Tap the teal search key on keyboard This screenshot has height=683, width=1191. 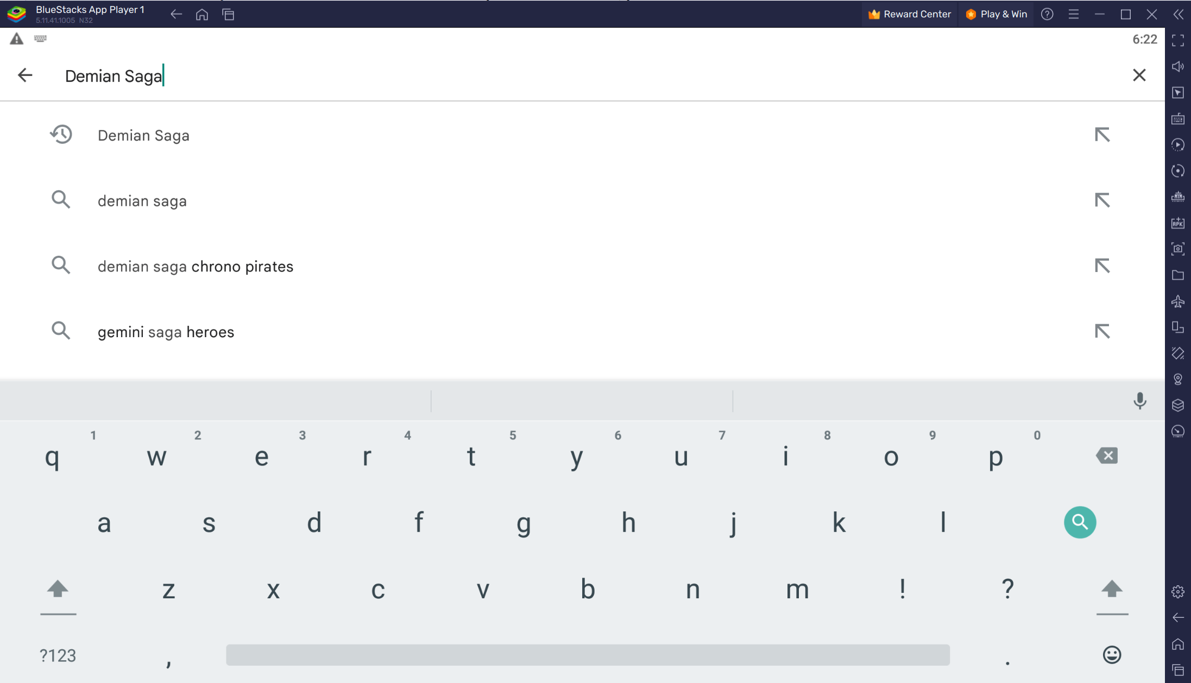(x=1080, y=522)
